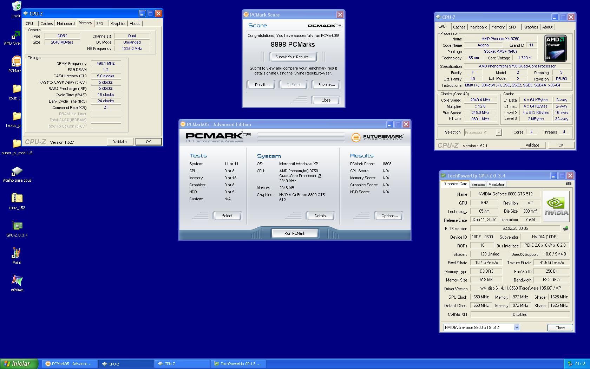This screenshot has height=369, width=590.
Task: Switch to PCMark05 taskbar button
Action: 70,364
